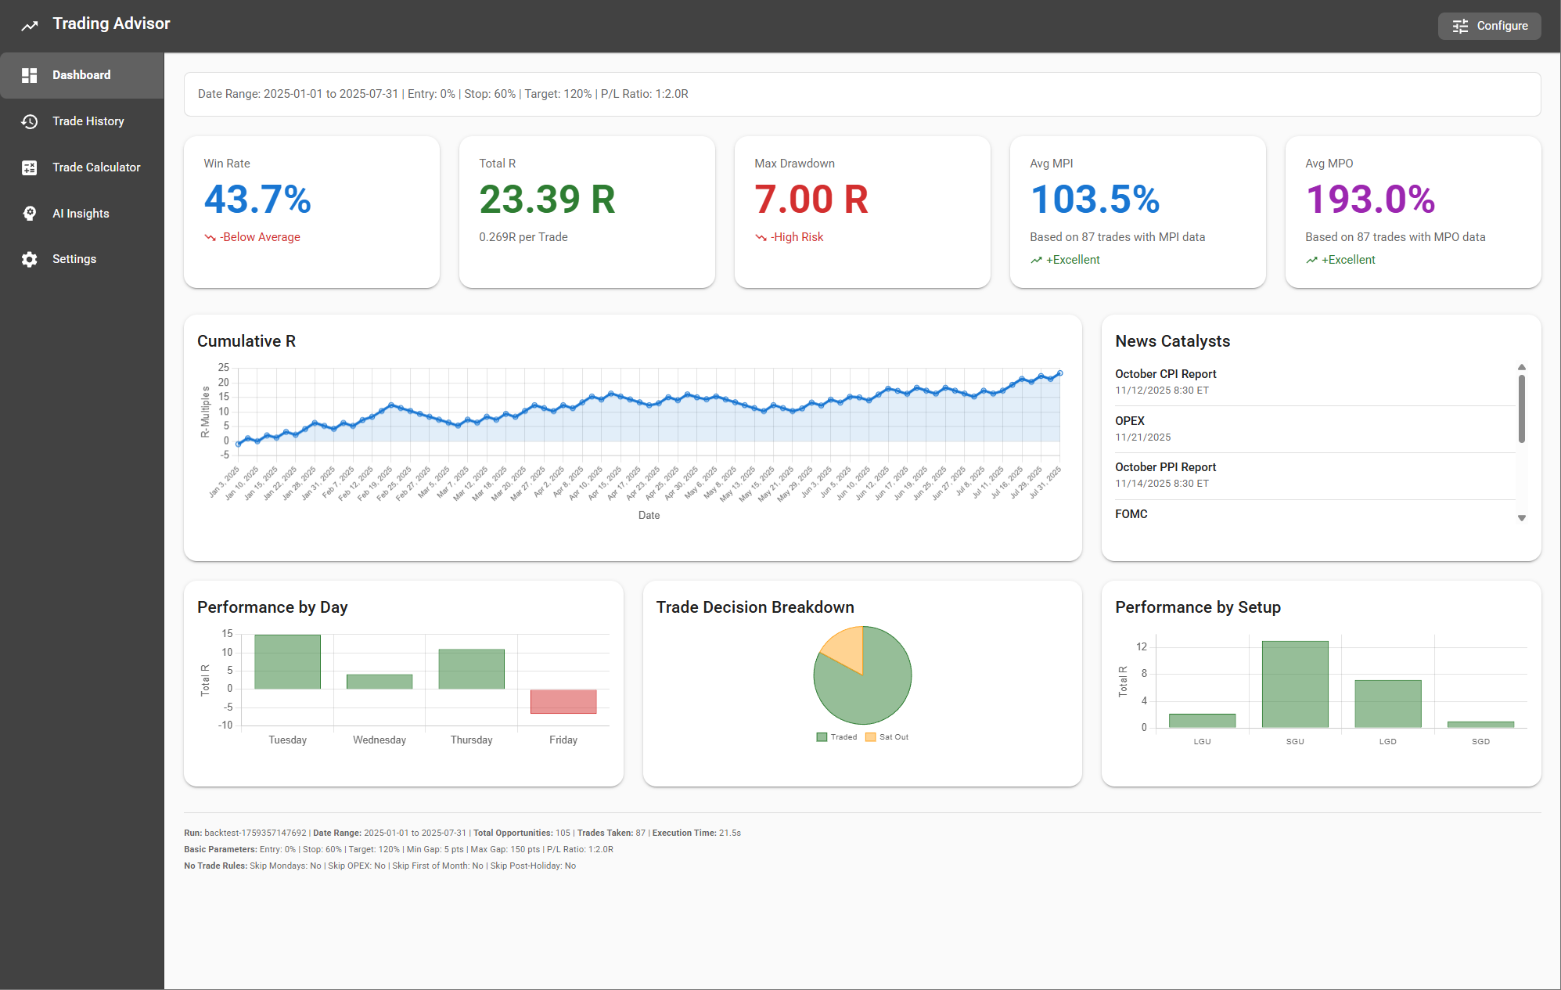Click the down chevron on News Catalysts scrollbar
Image resolution: width=1561 pixels, height=990 pixels.
(x=1523, y=517)
